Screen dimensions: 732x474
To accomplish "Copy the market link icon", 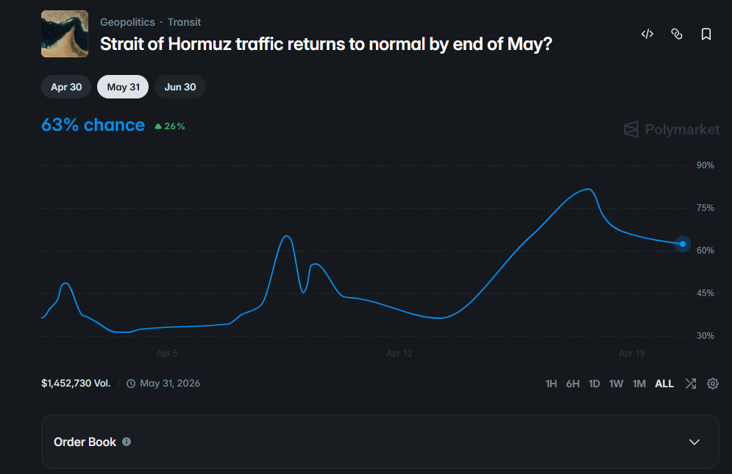I will (677, 34).
